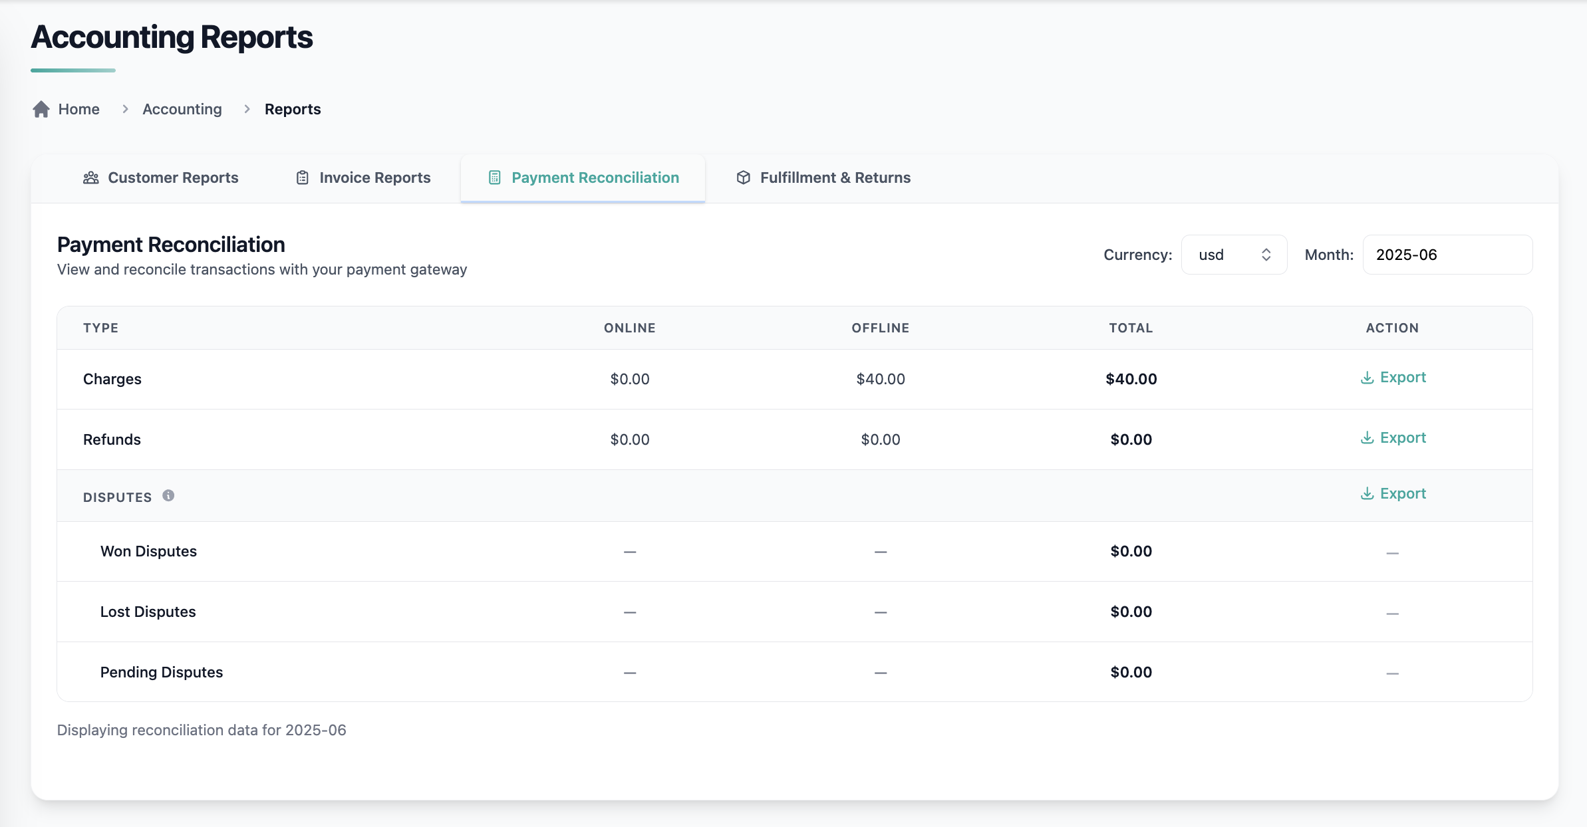Click the Reports breadcrumb item
This screenshot has height=827, width=1587.
pos(293,109)
